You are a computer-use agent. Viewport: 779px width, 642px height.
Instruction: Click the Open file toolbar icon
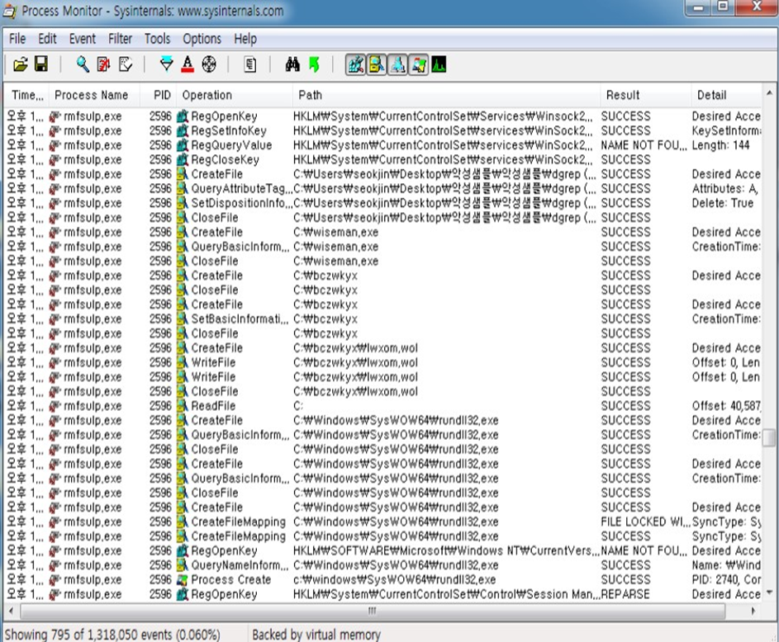tap(21, 64)
